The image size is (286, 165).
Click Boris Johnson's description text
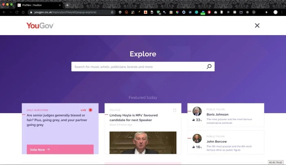click(229, 121)
